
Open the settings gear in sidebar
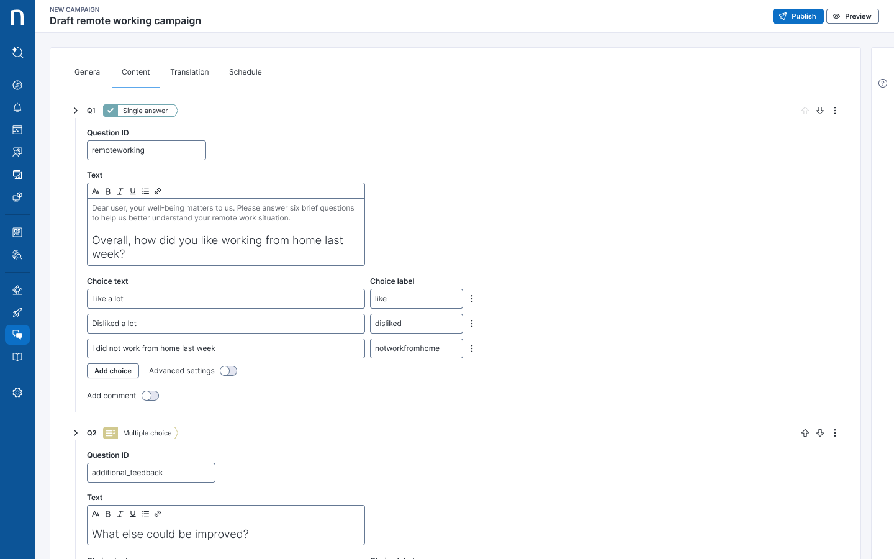pos(17,393)
